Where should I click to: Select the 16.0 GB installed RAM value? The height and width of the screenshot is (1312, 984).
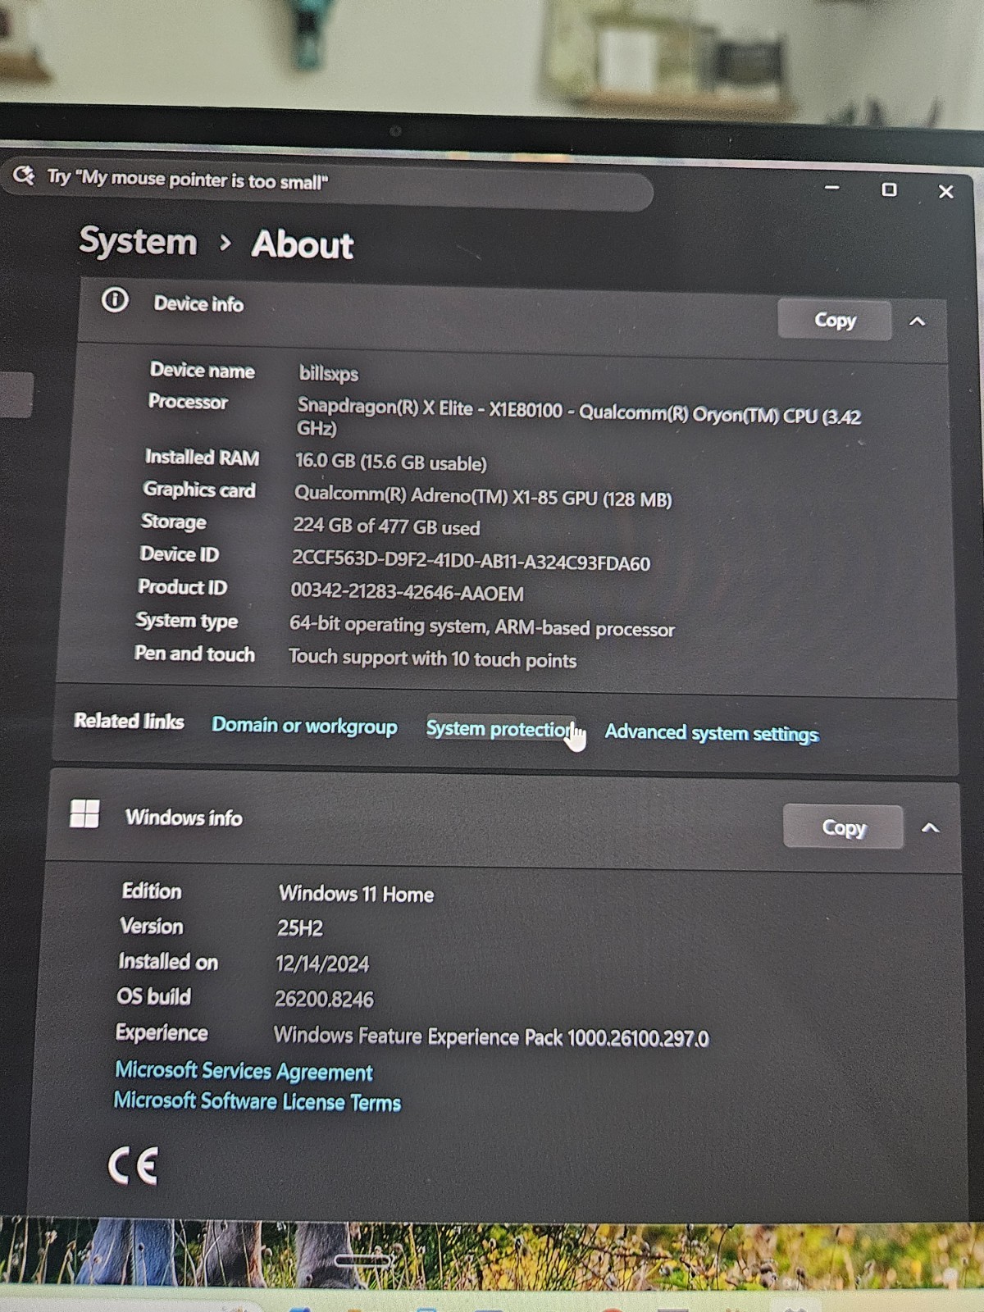(391, 462)
